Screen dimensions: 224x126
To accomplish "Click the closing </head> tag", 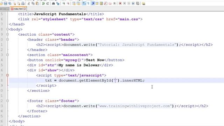I will (x=17, y=24).
